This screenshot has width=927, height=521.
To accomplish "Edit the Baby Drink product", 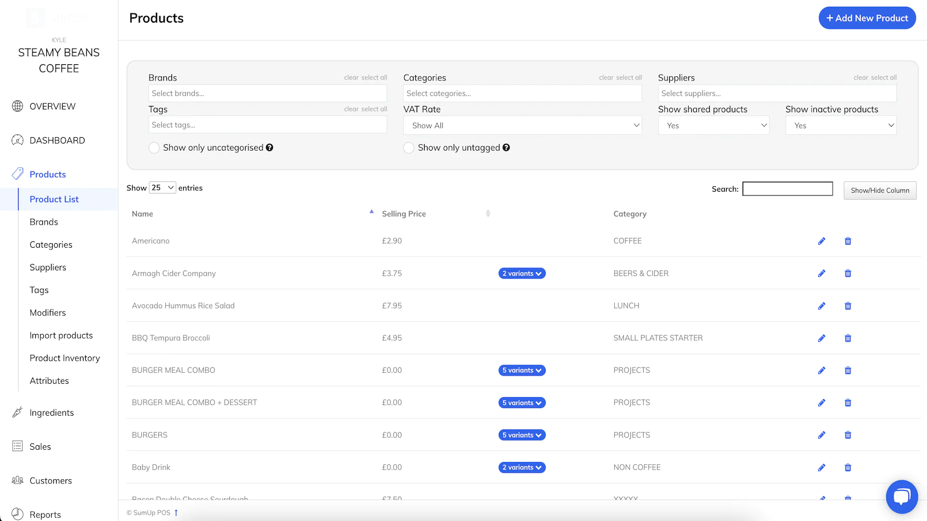I will 822,468.
